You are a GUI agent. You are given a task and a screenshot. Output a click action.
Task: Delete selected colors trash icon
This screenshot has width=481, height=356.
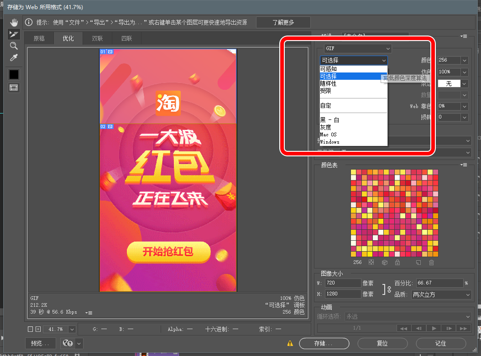coord(431,263)
